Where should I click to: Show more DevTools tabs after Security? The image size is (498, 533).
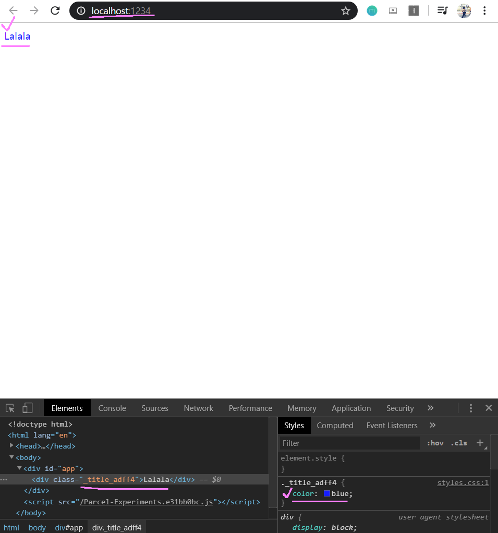coord(430,408)
